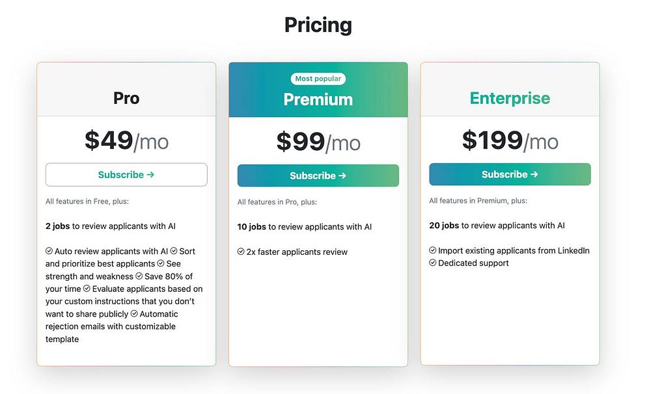Select the Premium plan header title
Screen dimensions: 651x394
click(318, 99)
